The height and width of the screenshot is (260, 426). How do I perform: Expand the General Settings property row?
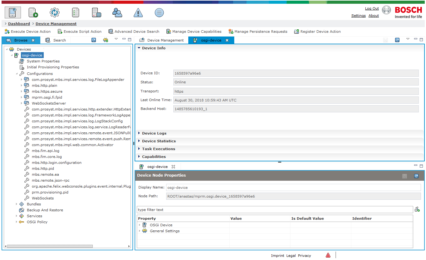[140, 231]
